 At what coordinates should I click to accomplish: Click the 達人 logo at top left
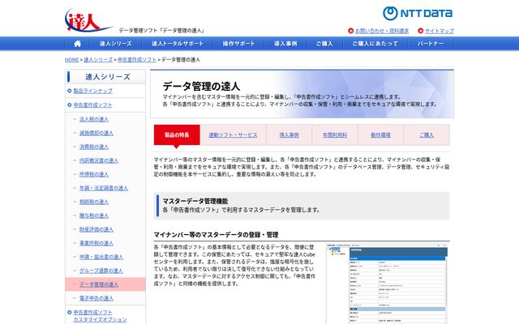(x=88, y=20)
